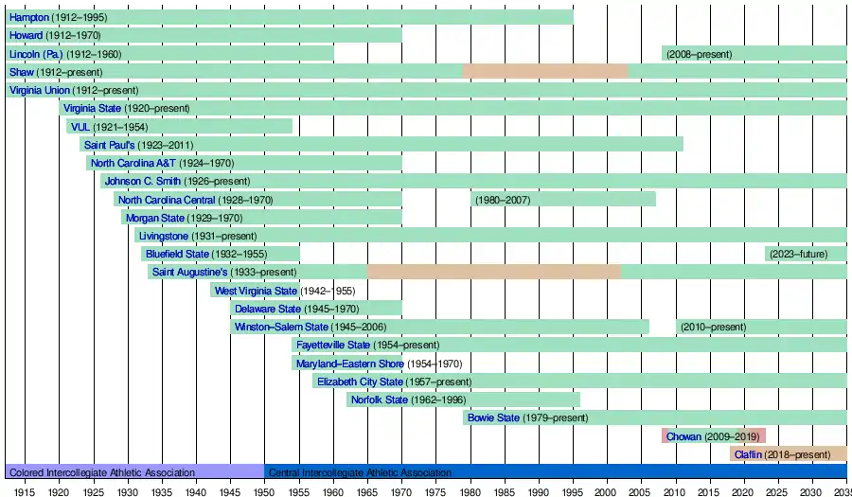Open the Hampton link
This screenshot has width=852, height=497.
(x=28, y=17)
